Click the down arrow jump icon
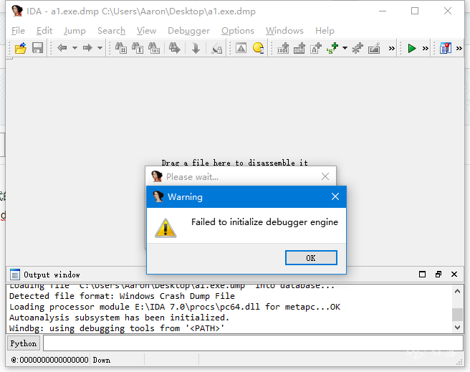 196,48
